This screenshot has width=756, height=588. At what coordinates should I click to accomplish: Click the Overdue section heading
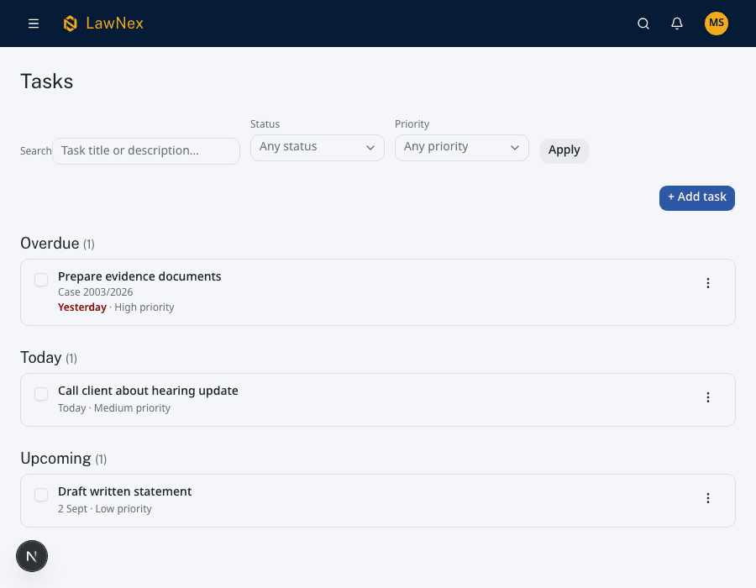click(x=57, y=244)
